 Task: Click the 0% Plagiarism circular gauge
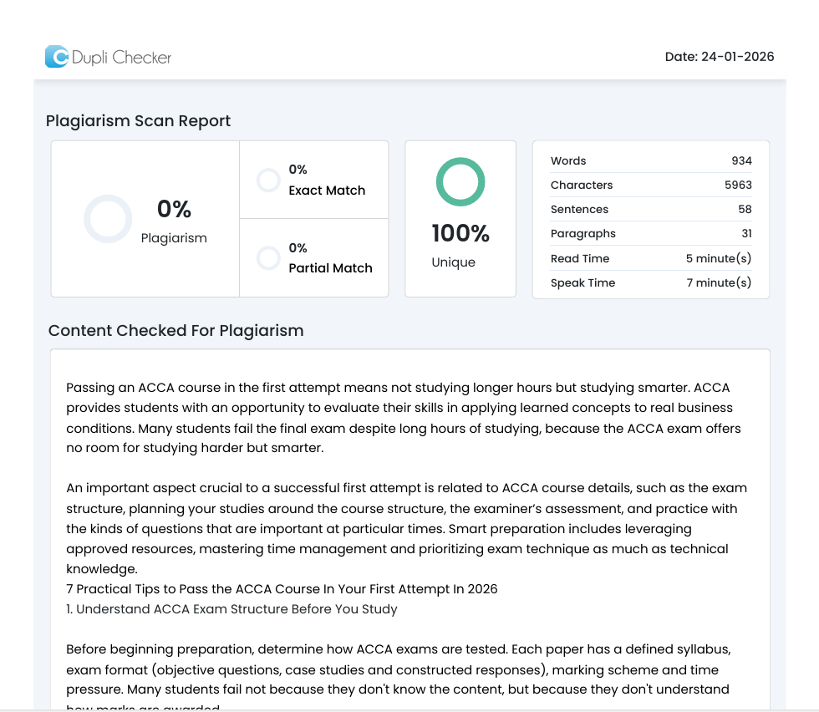click(108, 219)
